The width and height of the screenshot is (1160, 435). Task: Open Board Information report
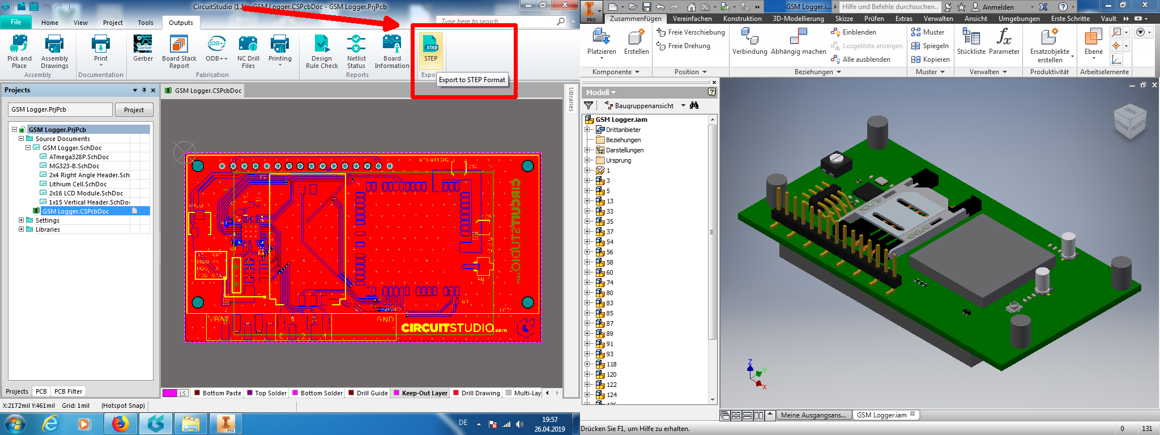pyautogui.click(x=392, y=52)
